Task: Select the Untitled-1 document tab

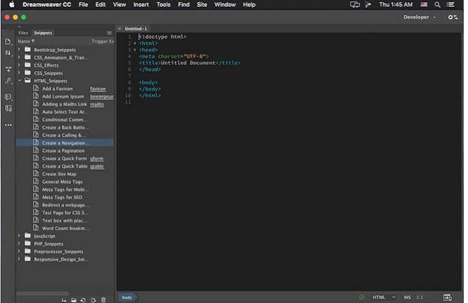Action: (x=136, y=29)
